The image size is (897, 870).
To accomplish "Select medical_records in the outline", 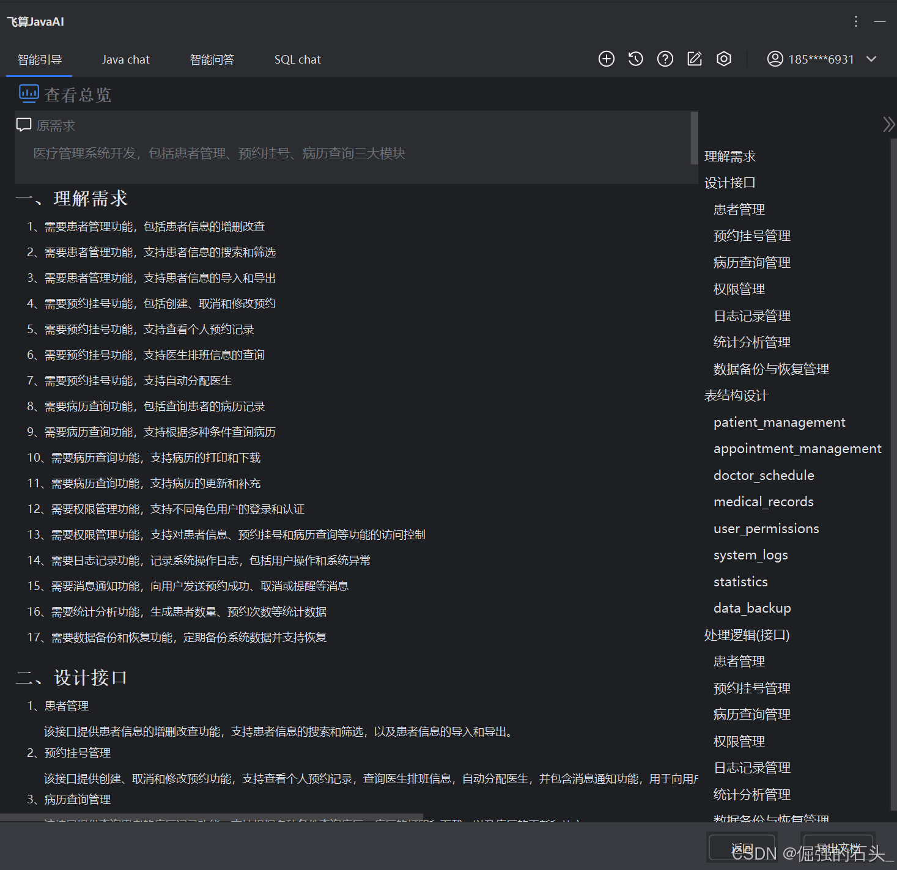I will (x=764, y=502).
